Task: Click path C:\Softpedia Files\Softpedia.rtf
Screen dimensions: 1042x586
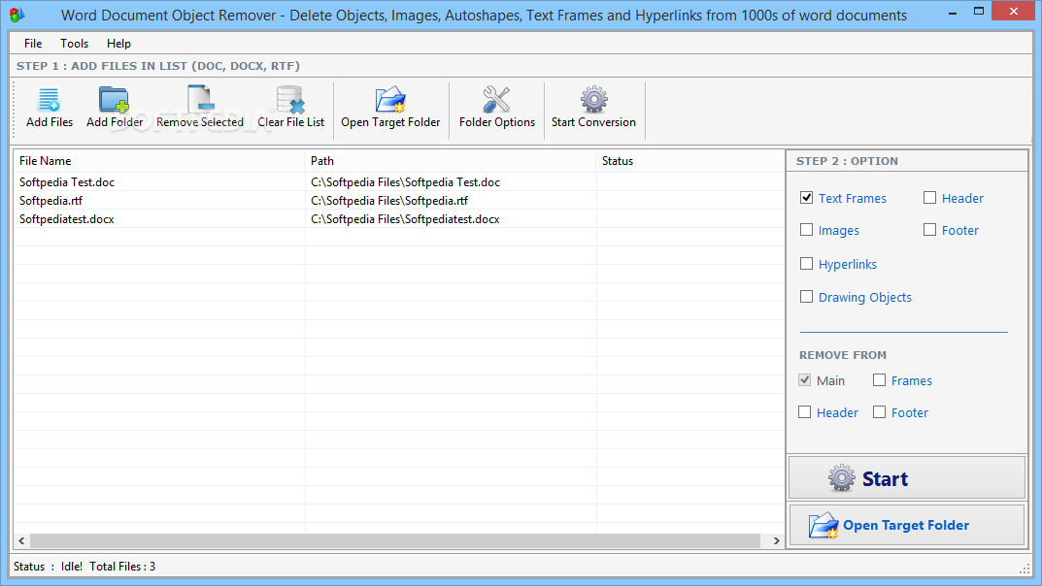Action: coord(389,201)
